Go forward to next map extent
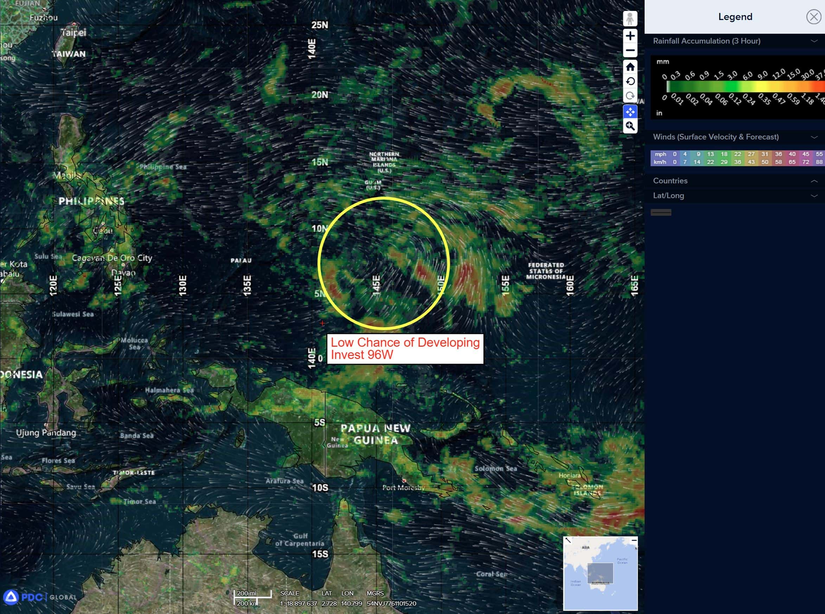Viewport: 825px width, 614px height. [x=629, y=96]
